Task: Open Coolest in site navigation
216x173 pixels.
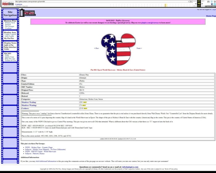Action: (x=8, y=28)
